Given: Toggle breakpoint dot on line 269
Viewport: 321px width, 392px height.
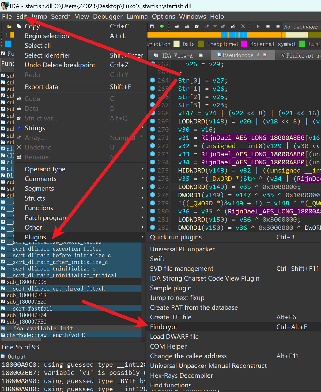Looking at the screenshot, I should pyautogui.click(x=153, y=121).
